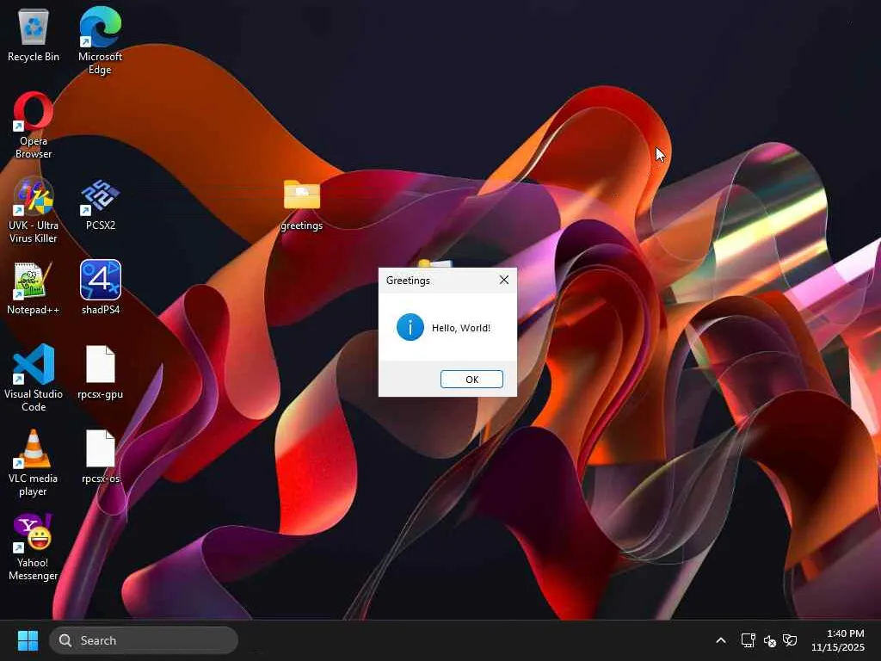Open the battery saver leaf tray icon
881x661 pixels.
tap(790, 640)
